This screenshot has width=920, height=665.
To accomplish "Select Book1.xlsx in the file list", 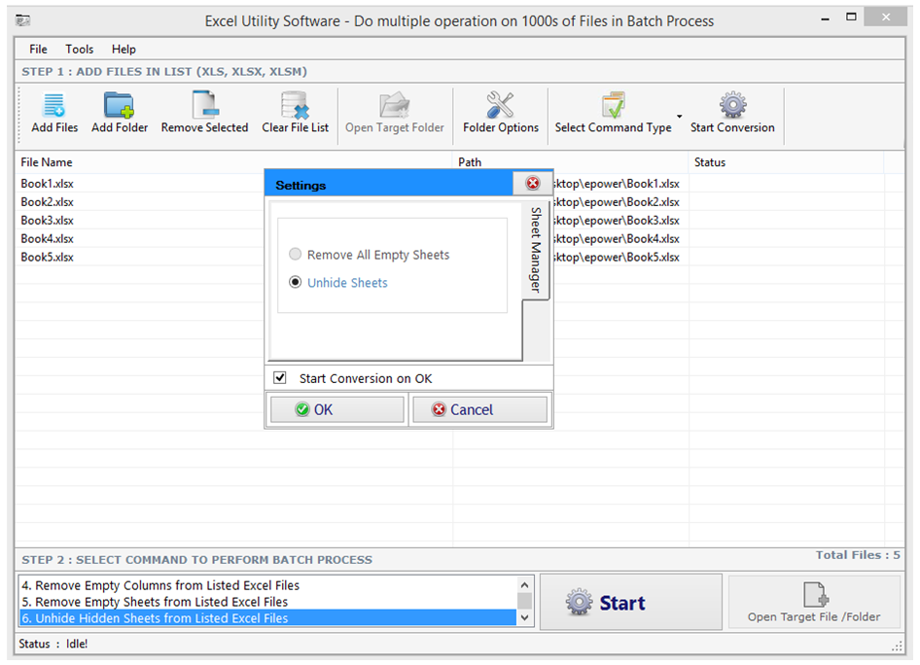I will point(47,184).
